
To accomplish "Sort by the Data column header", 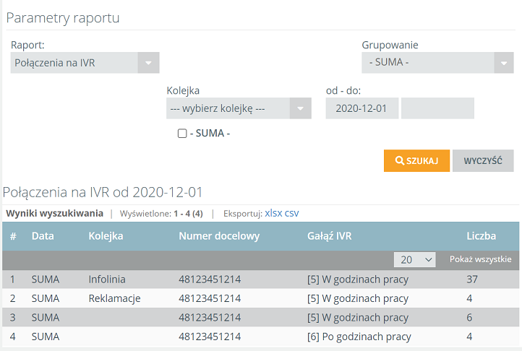I will point(43,236).
